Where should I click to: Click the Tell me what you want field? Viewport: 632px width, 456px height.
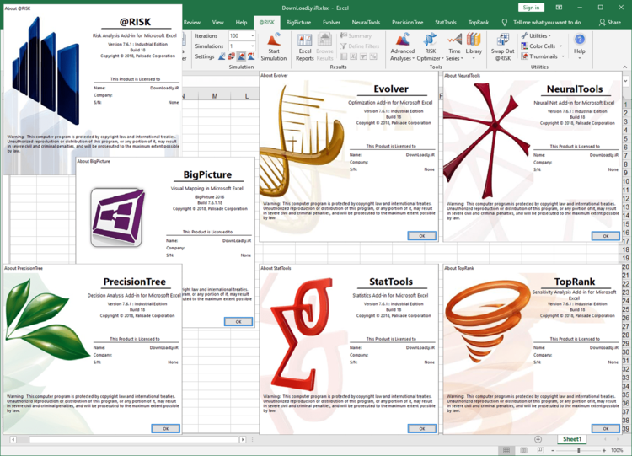click(x=547, y=23)
